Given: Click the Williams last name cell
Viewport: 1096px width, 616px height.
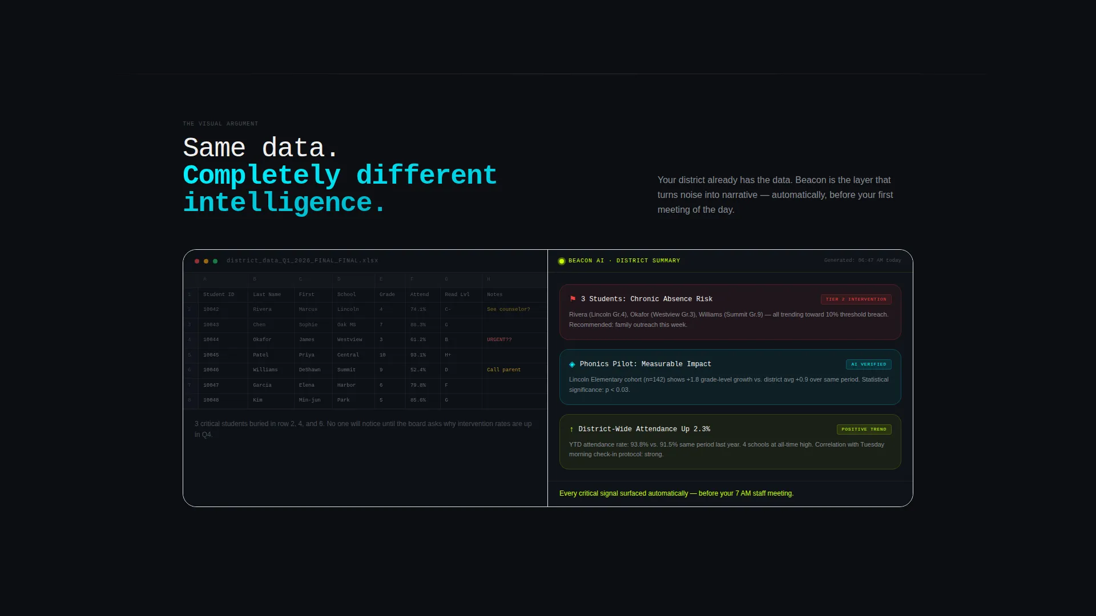Looking at the screenshot, I should (271, 370).
